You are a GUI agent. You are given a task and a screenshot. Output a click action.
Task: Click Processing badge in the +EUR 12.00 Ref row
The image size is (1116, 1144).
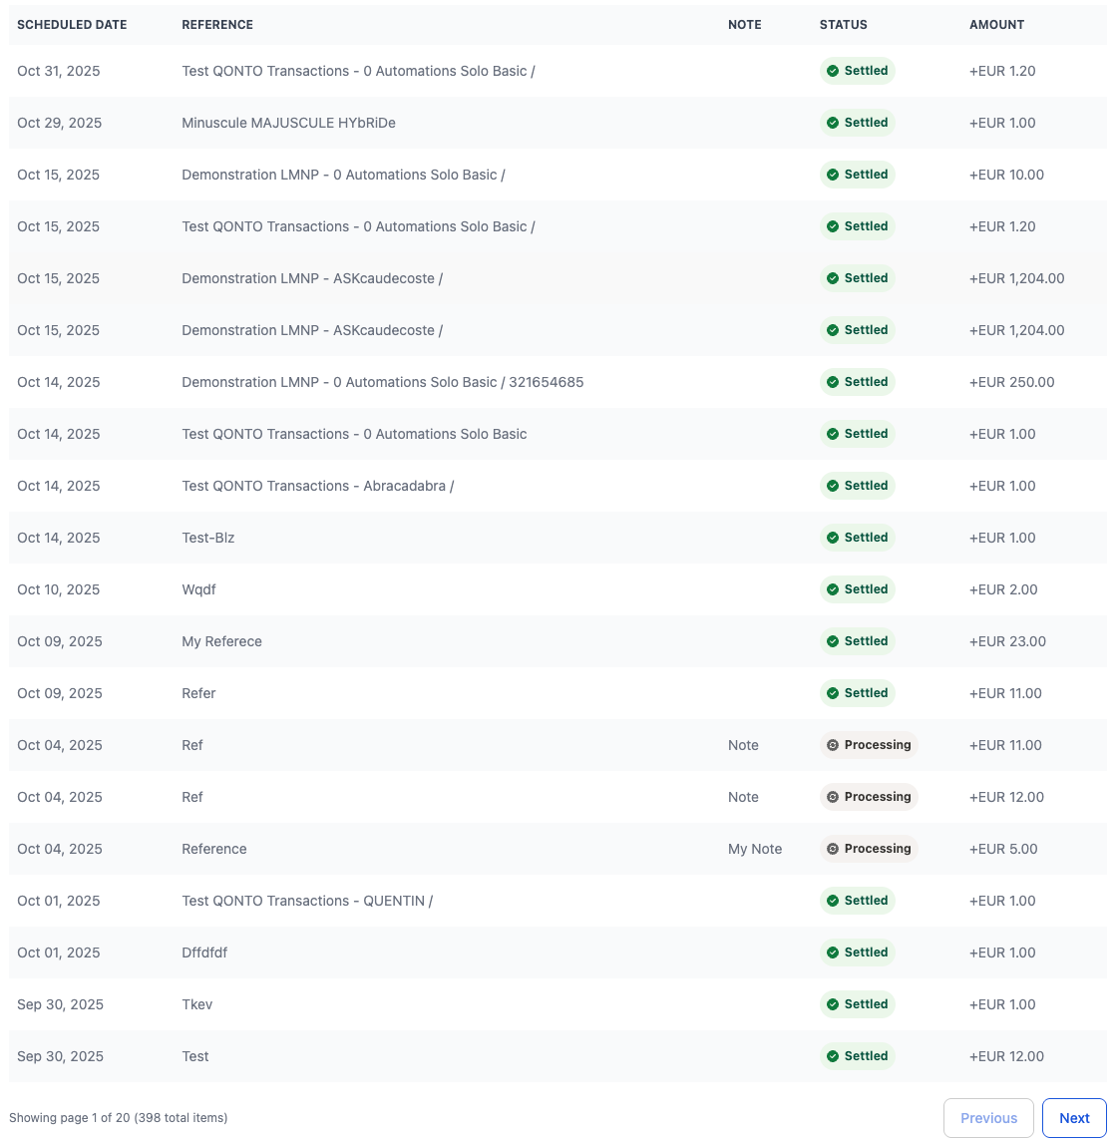(x=868, y=797)
